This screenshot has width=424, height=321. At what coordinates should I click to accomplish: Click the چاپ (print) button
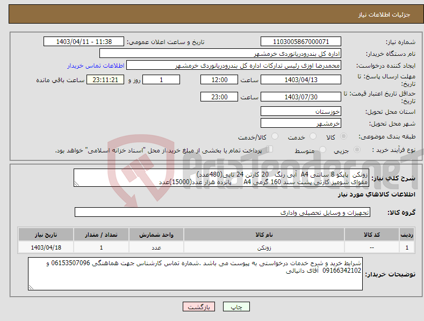pyautogui.click(x=236, y=307)
